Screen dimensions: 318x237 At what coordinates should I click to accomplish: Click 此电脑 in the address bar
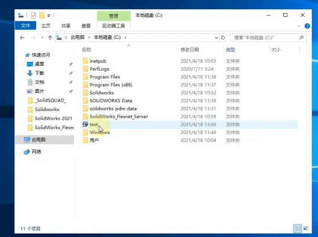click(78, 38)
